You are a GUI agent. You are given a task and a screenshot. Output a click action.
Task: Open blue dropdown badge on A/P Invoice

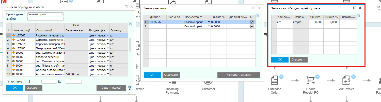(353, 76)
